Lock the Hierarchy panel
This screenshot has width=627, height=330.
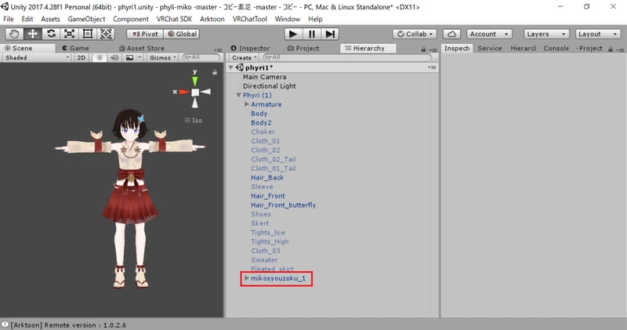(x=423, y=49)
